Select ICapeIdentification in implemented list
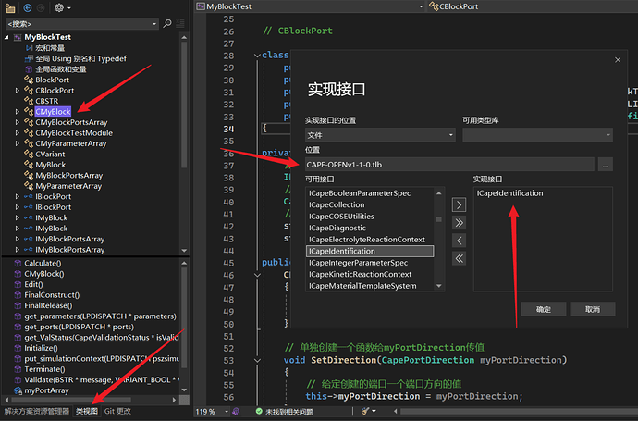The height and width of the screenshot is (421, 638). 509,193
